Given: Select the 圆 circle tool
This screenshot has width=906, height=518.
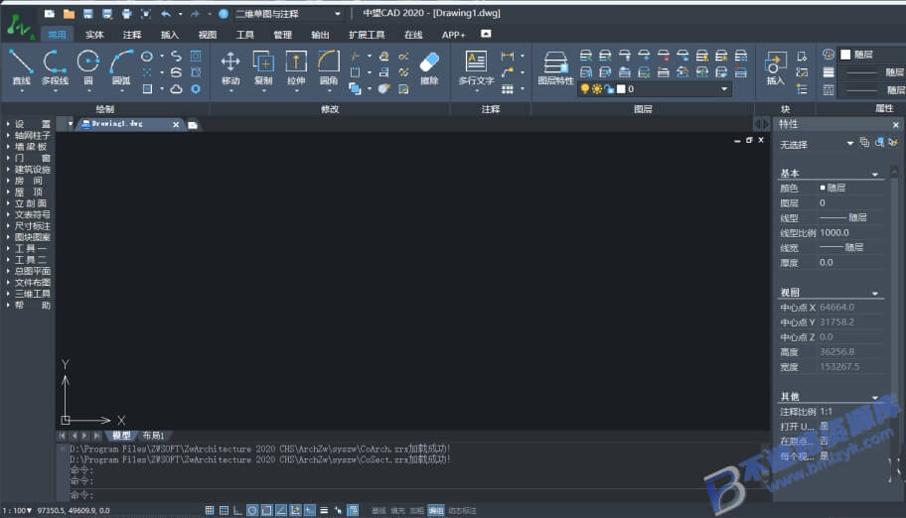Looking at the screenshot, I should tap(87, 67).
